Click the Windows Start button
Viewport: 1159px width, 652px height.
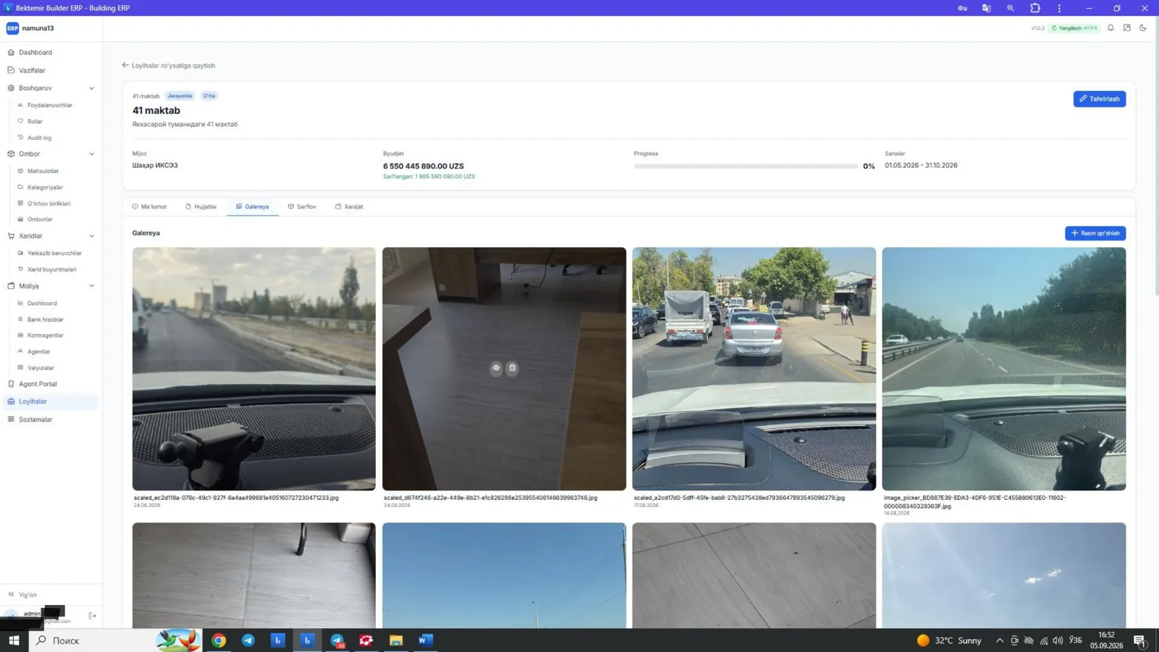14,640
